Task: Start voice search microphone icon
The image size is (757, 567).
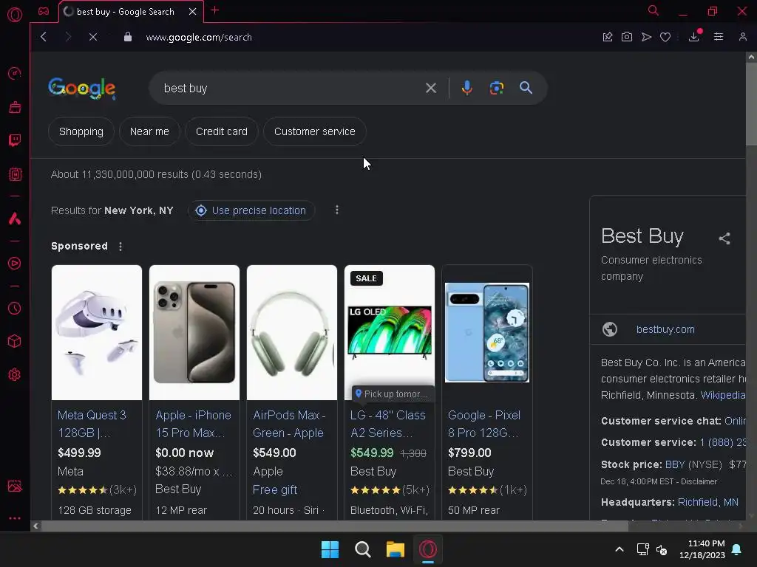Action: coord(467,88)
